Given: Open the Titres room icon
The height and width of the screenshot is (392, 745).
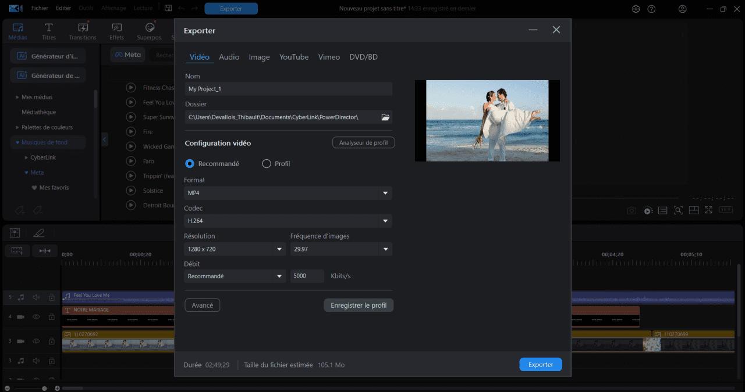Looking at the screenshot, I should pyautogui.click(x=49, y=31).
